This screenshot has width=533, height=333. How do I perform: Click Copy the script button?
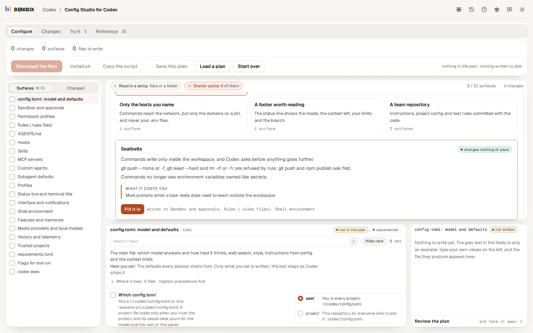click(x=120, y=66)
